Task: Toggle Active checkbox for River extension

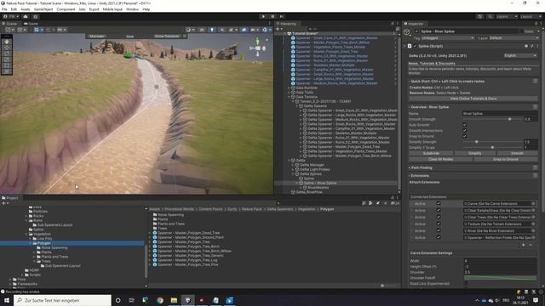Action: pyautogui.click(x=439, y=230)
